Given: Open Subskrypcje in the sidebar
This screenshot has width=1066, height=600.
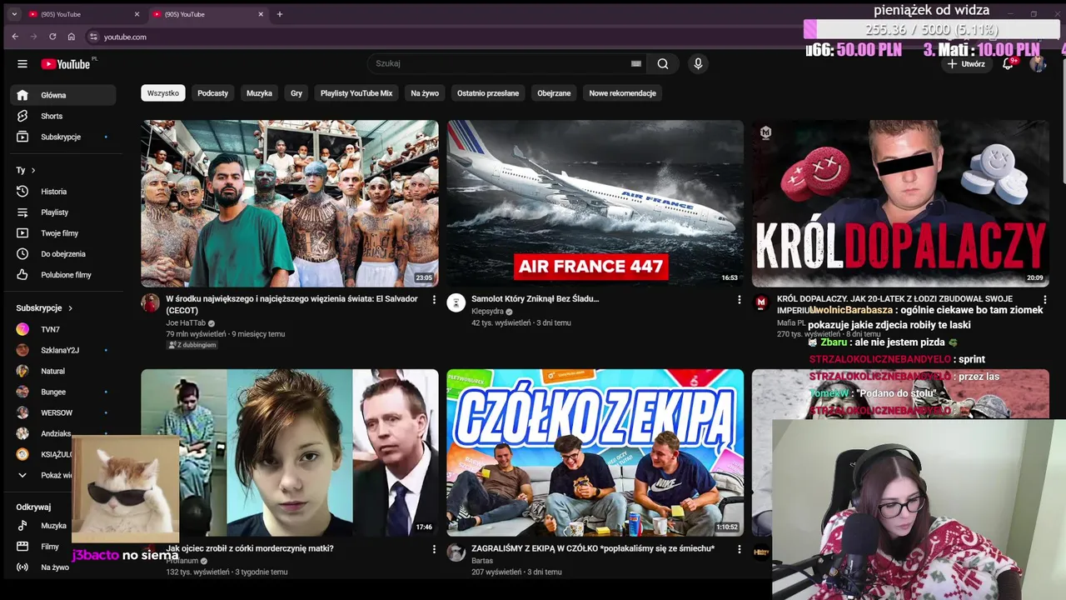Looking at the screenshot, I should coord(63,137).
